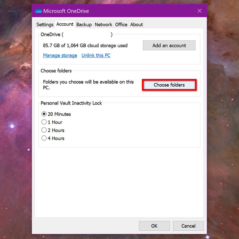Set vault lock to 2 Hours
The image size is (239, 239).
point(53,130)
